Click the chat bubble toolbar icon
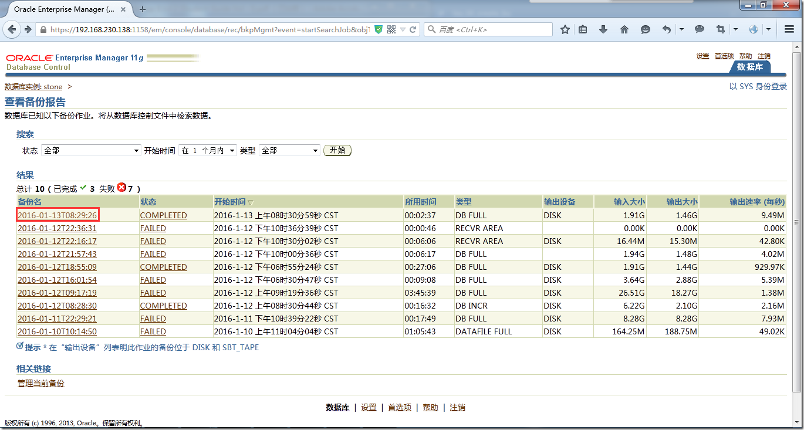The height and width of the screenshot is (430, 804). (700, 29)
